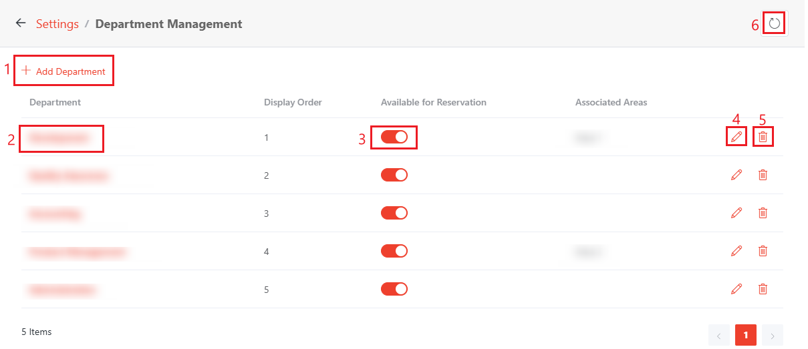Edit the department with display order 1
The width and height of the screenshot is (808, 349).
(x=736, y=137)
